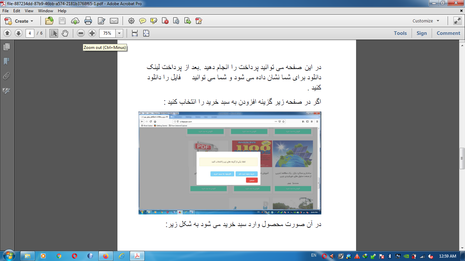Go to previous page arrow
The height and width of the screenshot is (261, 465).
(x=7, y=33)
